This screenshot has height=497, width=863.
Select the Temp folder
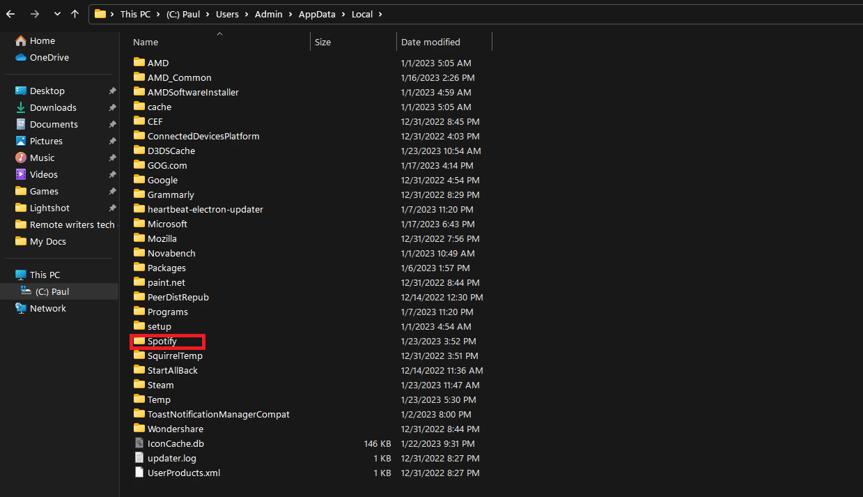click(x=152, y=399)
